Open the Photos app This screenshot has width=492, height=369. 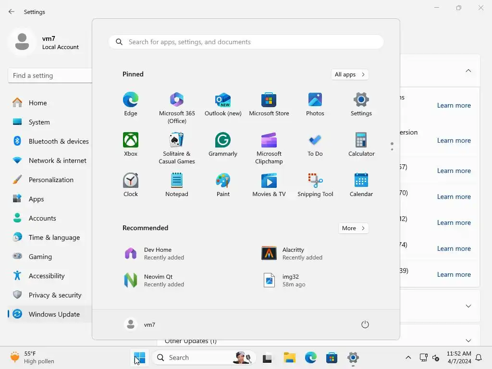315,104
